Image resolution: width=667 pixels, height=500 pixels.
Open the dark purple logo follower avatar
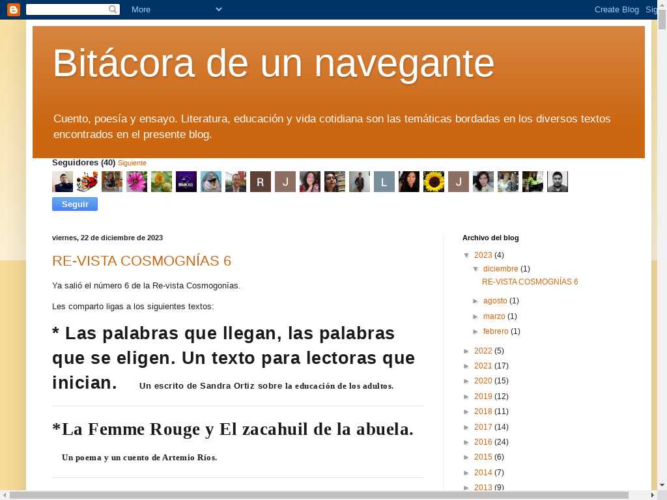tap(186, 182)
